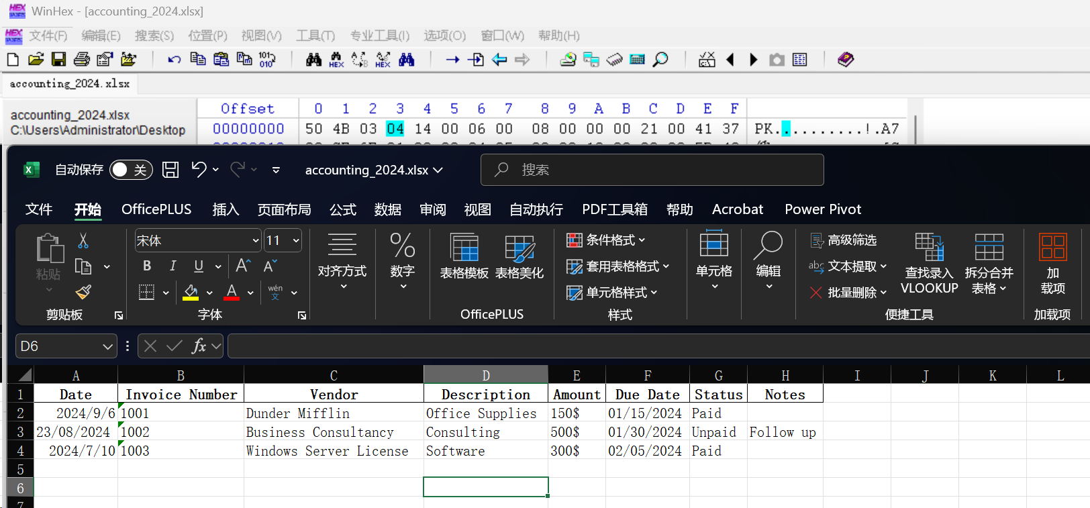Expand the fill color dropdown arrow
The image size is (1090, 508).
pos(209,293)
